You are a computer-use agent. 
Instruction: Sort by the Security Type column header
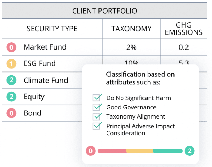[x=52, y=29]
